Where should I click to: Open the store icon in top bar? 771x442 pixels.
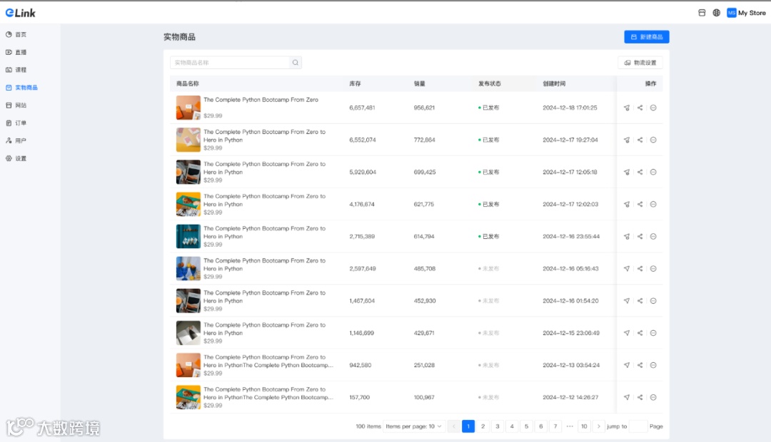tap(702, 13)
